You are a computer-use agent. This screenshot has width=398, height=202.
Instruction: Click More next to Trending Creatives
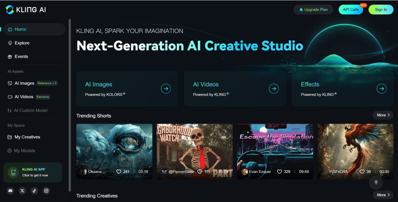point(383,195)
